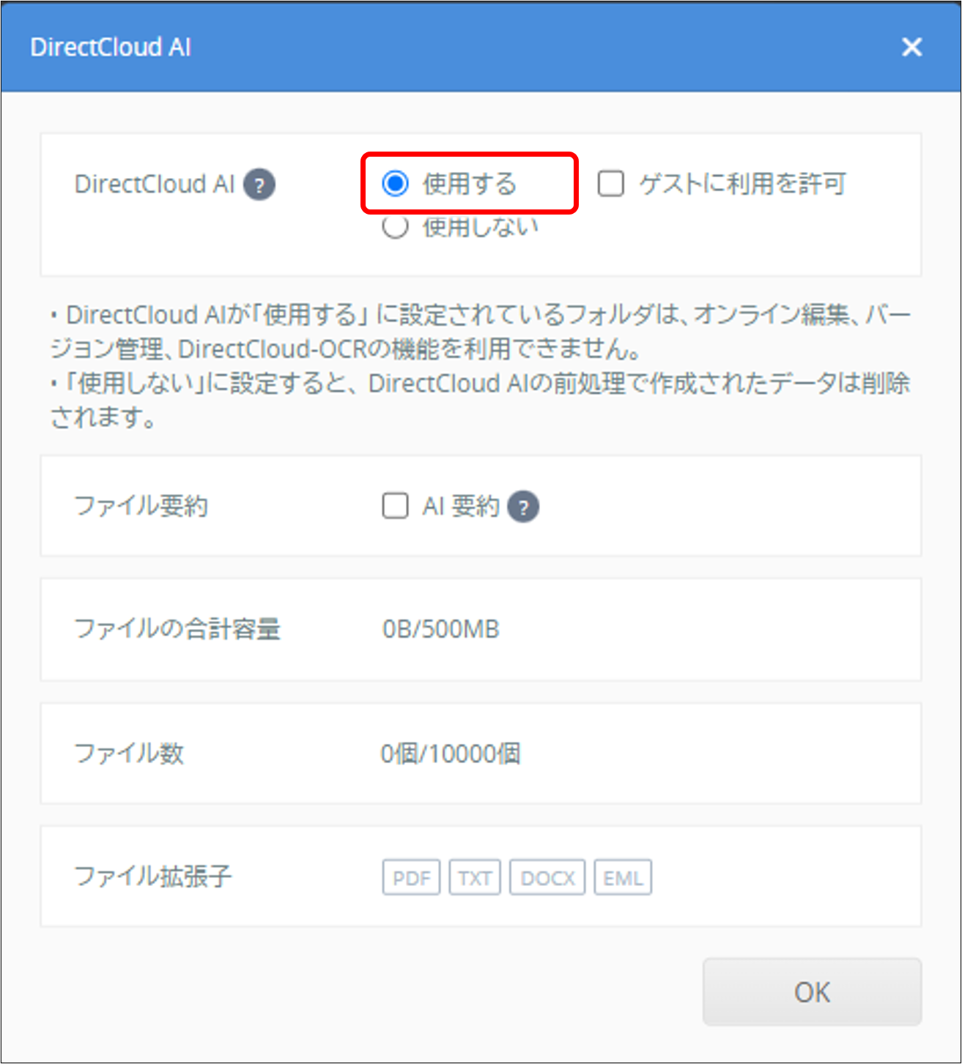Click the ファイル拡張子 section label
Viewport: 962px width, 1064px height.
tap(153, 877)
